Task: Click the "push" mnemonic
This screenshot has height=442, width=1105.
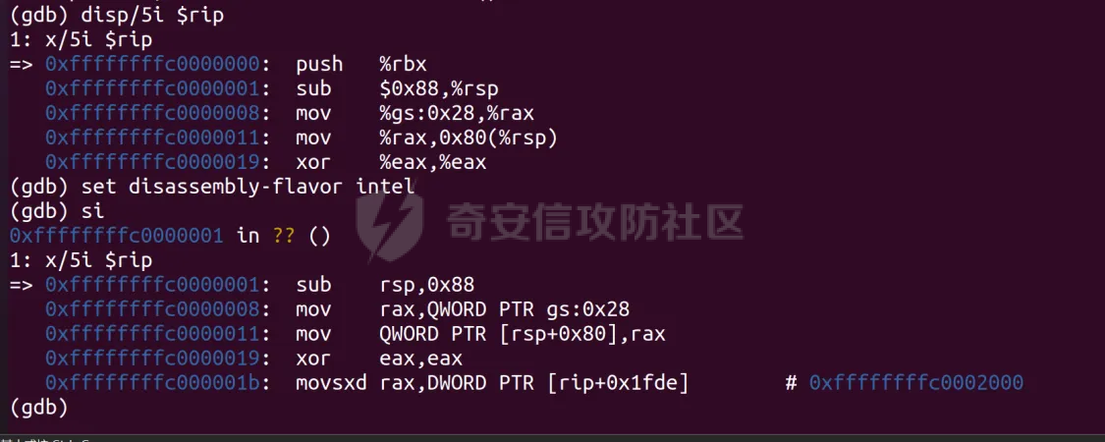Action: pyautogui.click(x=319, y=64)
